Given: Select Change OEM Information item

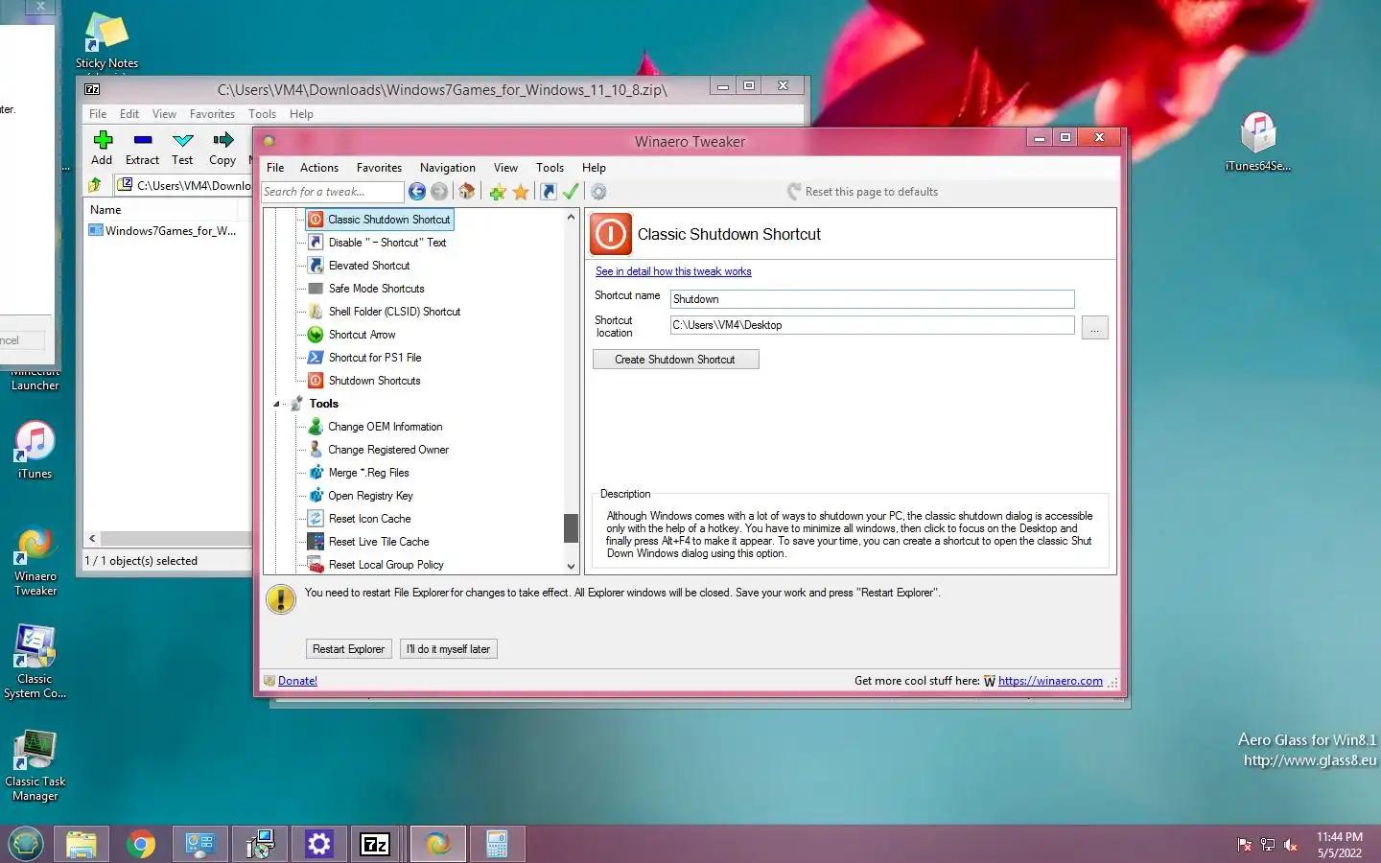Looking at the screenshot, I should click(385, 427).
